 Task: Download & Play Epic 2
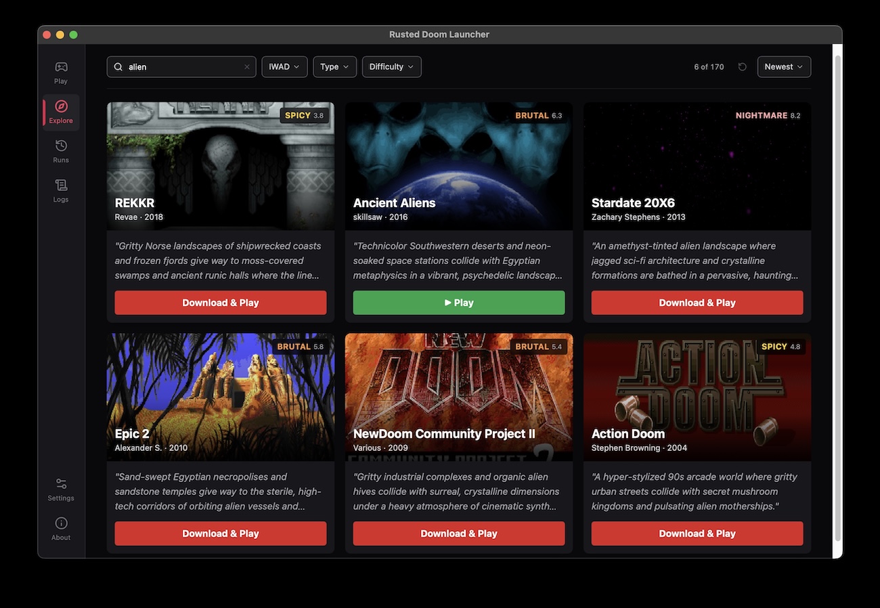tap(221, 534)
